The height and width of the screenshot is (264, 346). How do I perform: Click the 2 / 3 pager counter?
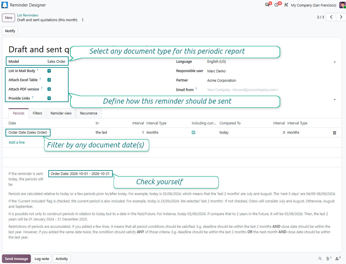pyautogui.click(x=320, y=17)
